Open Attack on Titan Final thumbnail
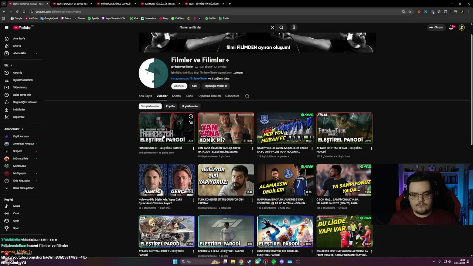Viewport: 473px width, 266px height. [344, 128]
